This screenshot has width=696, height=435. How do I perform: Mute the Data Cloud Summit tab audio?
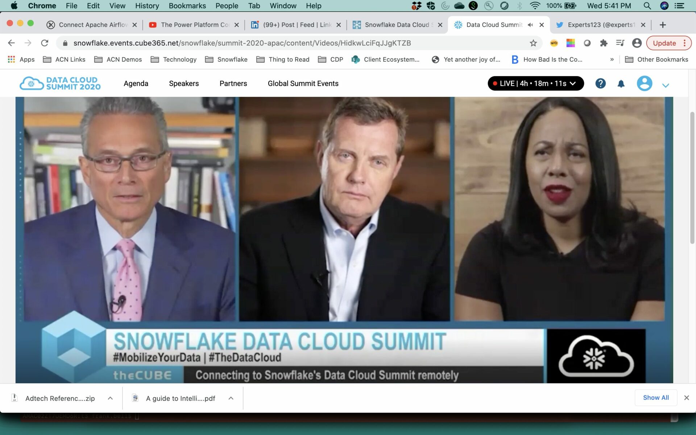tap(530, 25)
